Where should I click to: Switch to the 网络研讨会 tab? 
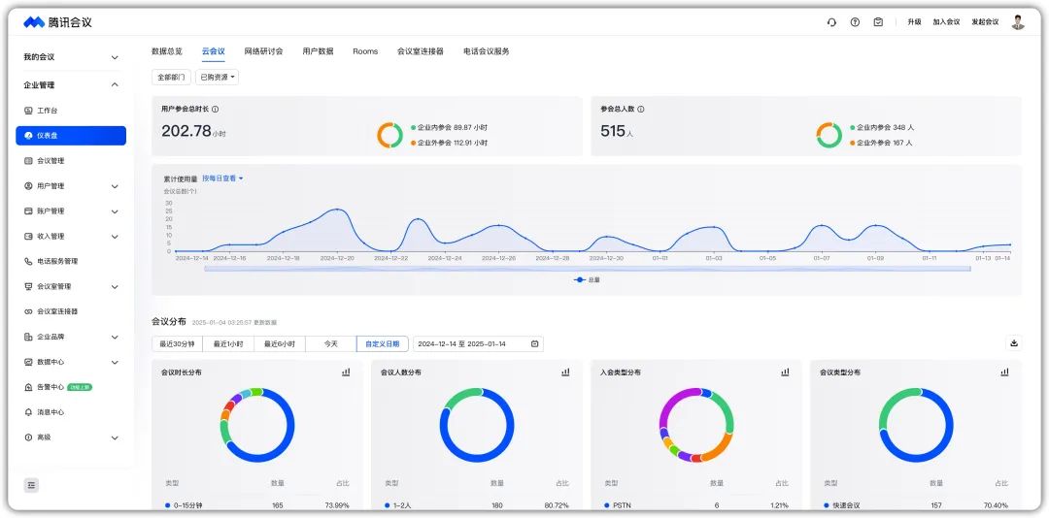263,51
